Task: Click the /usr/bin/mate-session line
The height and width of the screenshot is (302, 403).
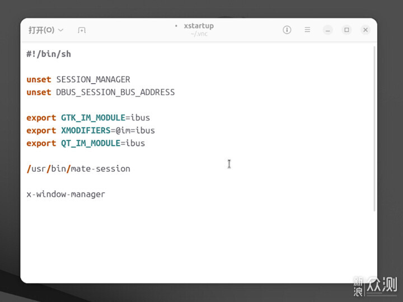Action: point(78,169)
